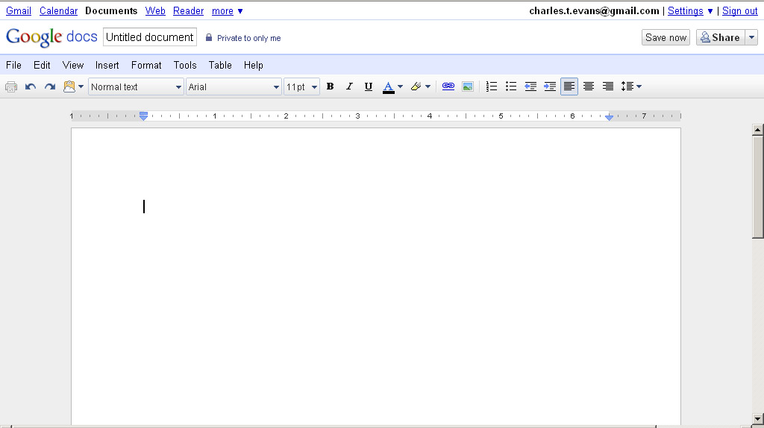This screenshot has height=428, width=764.
Task: Open the Format menu
Action: tap(146, 66)
